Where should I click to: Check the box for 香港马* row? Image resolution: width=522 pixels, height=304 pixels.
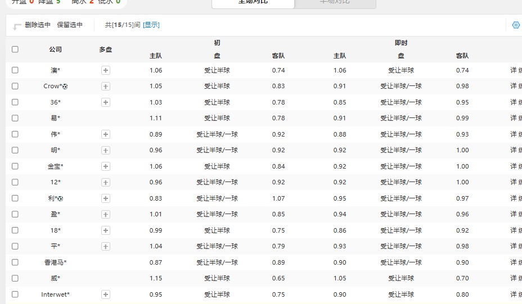click(x=15, y=262)
